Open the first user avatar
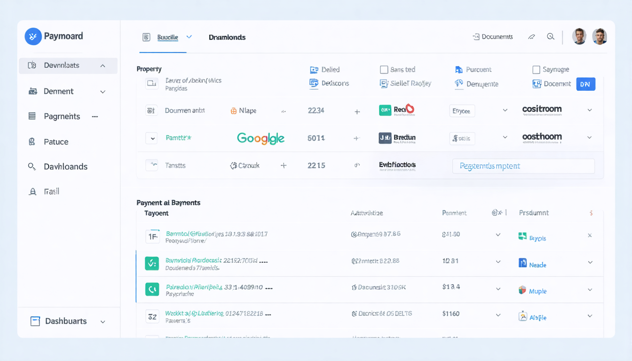 579,36
